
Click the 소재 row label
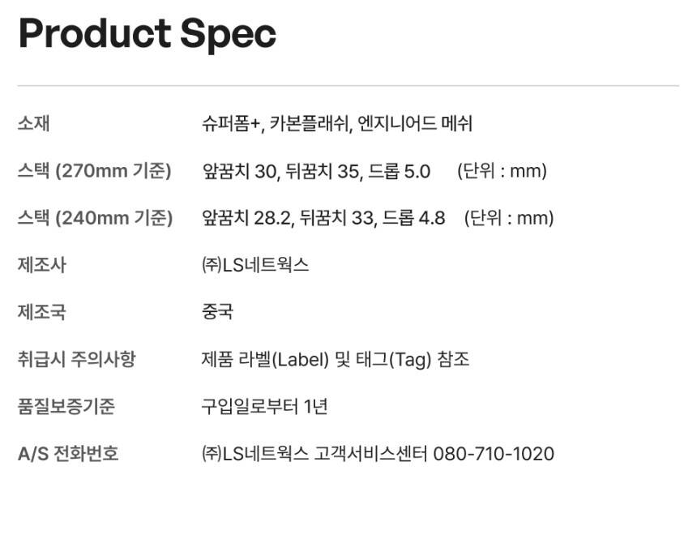pos(34,124)
